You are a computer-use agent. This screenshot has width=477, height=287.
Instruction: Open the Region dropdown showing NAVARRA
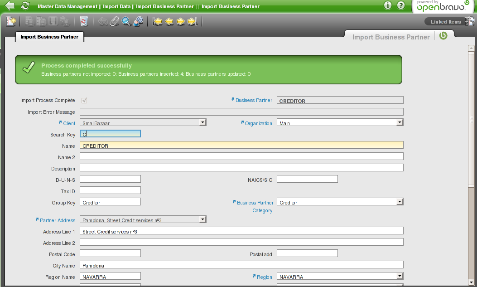pos(400,276)
